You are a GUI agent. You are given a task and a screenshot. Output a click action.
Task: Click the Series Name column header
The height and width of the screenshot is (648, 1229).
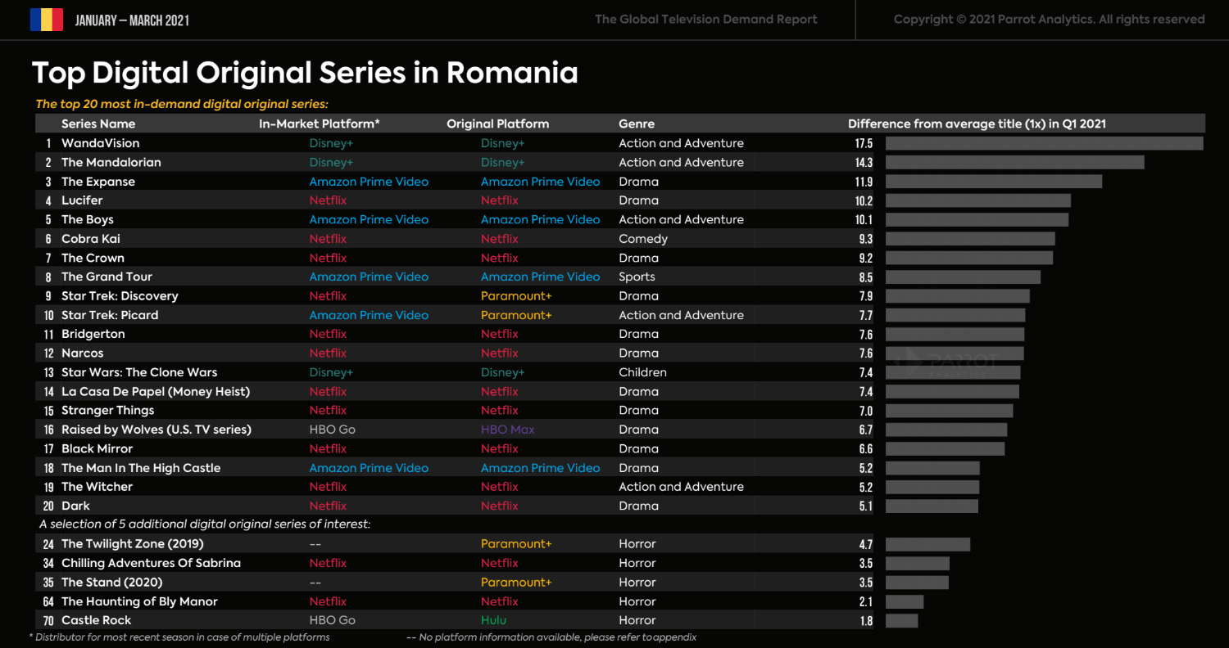click(x=98, y=124)
